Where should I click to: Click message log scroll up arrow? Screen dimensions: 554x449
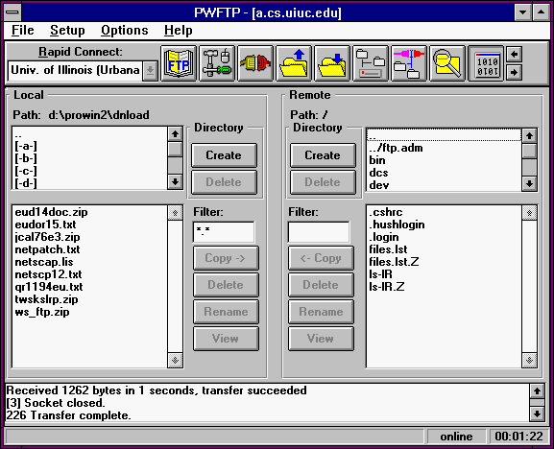[537, 391]
